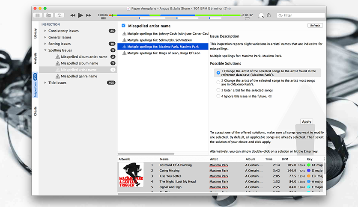This screenshot has height=207, width=358.
Task: Select 'Ignore this issue in the future' option
Action: [x=218, y=96]
